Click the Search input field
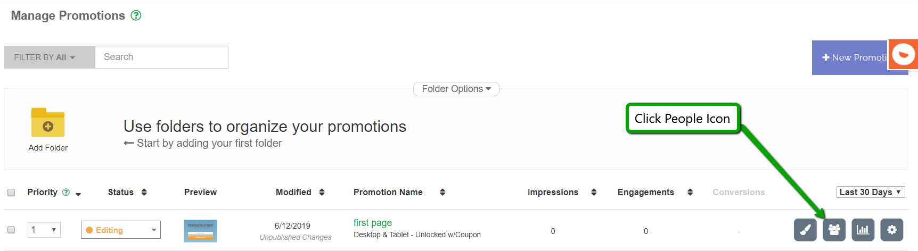This screenshot has height=251, width=918. pos(161,57)
